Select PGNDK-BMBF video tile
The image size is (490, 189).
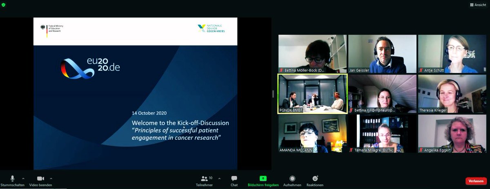click(313, 94)
